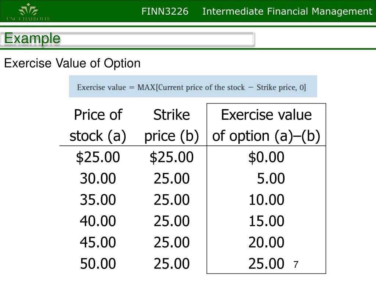Click the slide page number 7
Image resolution: width=376 pixels, height=282 pixels.
coord(296,264)
